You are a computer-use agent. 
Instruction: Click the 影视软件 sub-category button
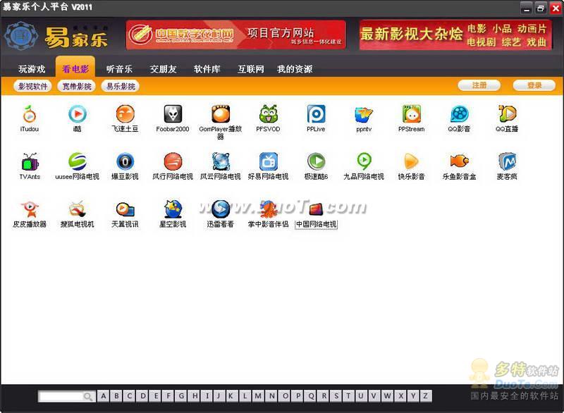32,86
